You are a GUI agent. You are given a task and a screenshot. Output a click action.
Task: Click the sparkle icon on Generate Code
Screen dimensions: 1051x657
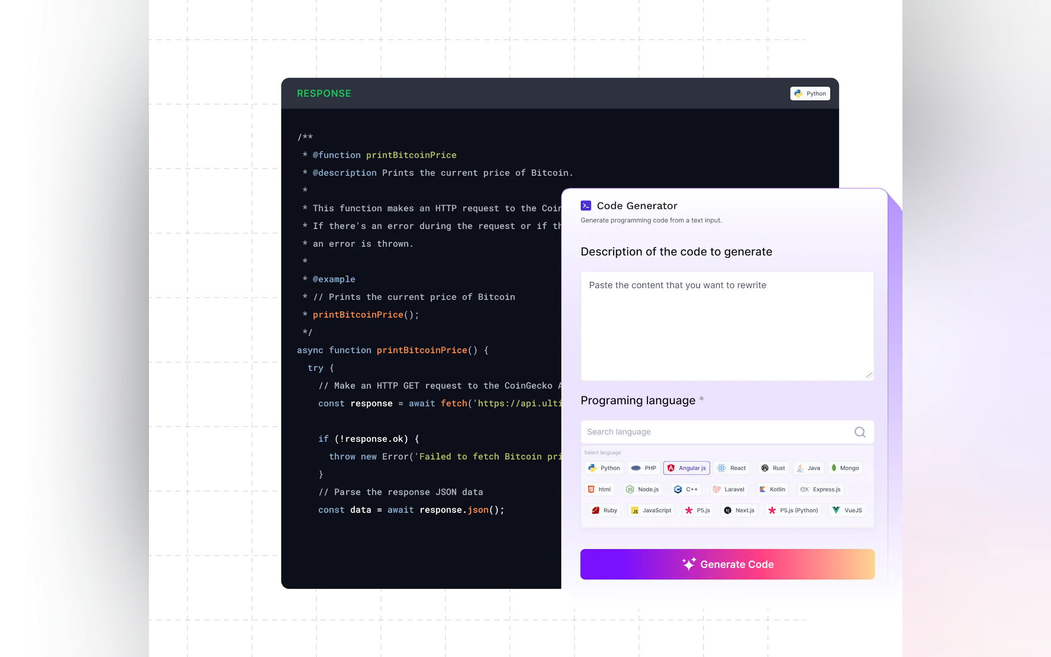tap(689, 564)
